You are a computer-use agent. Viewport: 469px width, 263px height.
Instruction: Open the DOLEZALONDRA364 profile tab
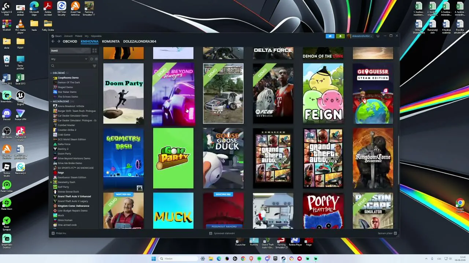(x=140, y=41)
